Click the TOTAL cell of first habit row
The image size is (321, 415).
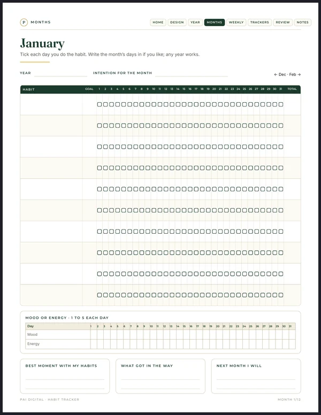(x=292, y=104)
